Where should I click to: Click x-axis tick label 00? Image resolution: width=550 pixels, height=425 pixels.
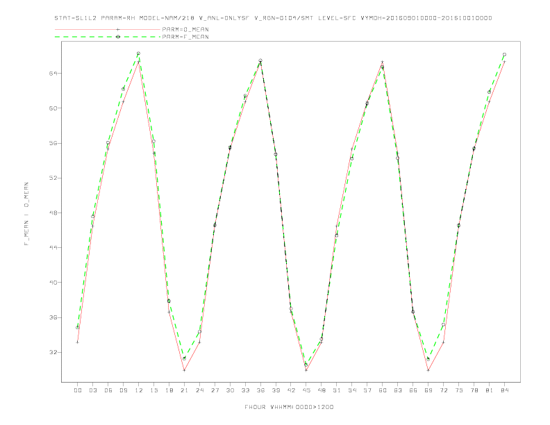click(78, 390)
